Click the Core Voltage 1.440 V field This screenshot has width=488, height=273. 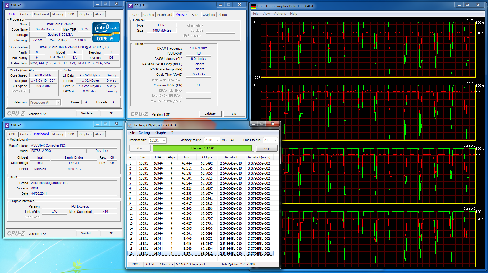coord(81,40)
